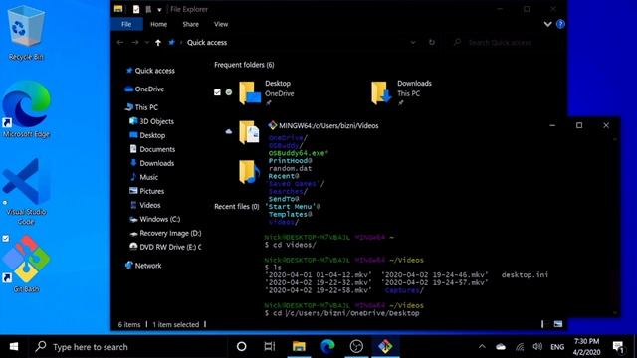
Task: Click the cd command line in Git Bash
Action: pyautogui.click(x=341, y=313)
